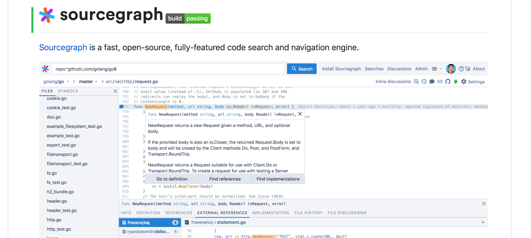The image size is (531, 238).
Task: Open the Searches nav link
Action: click(x=374, y=69)
